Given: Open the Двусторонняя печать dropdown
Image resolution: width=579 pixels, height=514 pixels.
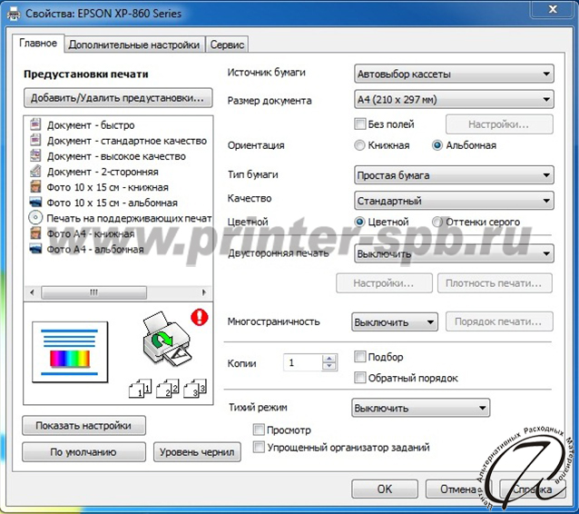Looking at the screenshot, I should 454,254.
